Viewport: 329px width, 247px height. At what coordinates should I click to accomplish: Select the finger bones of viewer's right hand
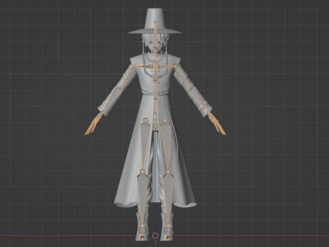(217, 123)
